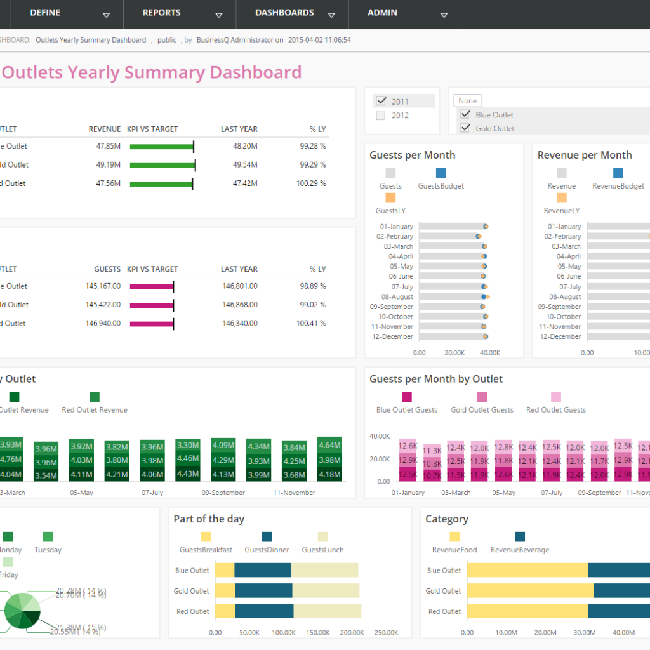This screenshot has height=650, width=650.
Task: Click the GuestsLY legend marker
Action: coord(389,197)
